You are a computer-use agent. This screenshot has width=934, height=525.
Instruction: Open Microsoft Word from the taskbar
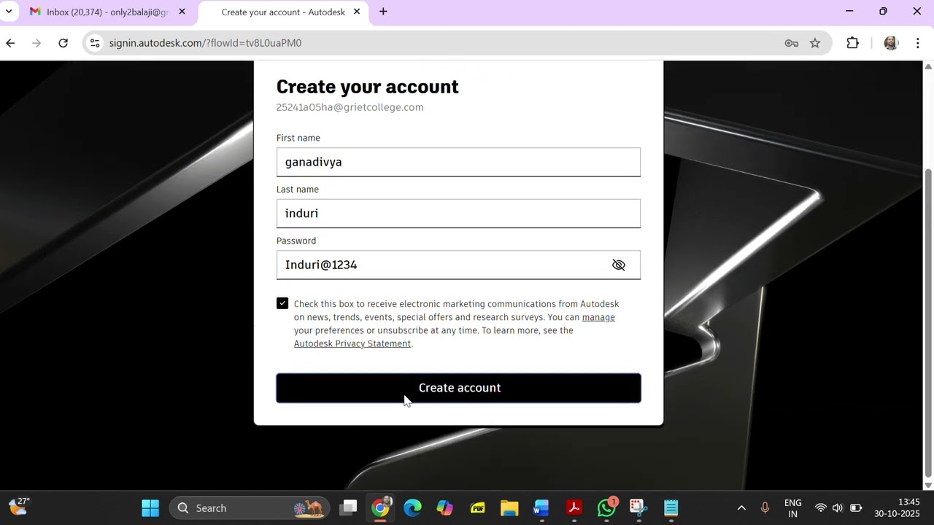(541, 508)
